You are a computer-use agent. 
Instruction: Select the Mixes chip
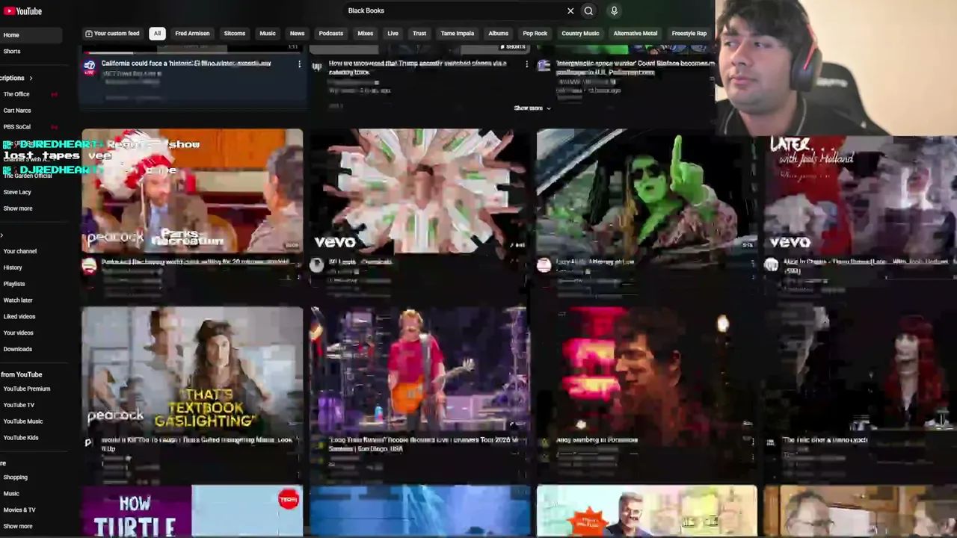coord(365,34)
